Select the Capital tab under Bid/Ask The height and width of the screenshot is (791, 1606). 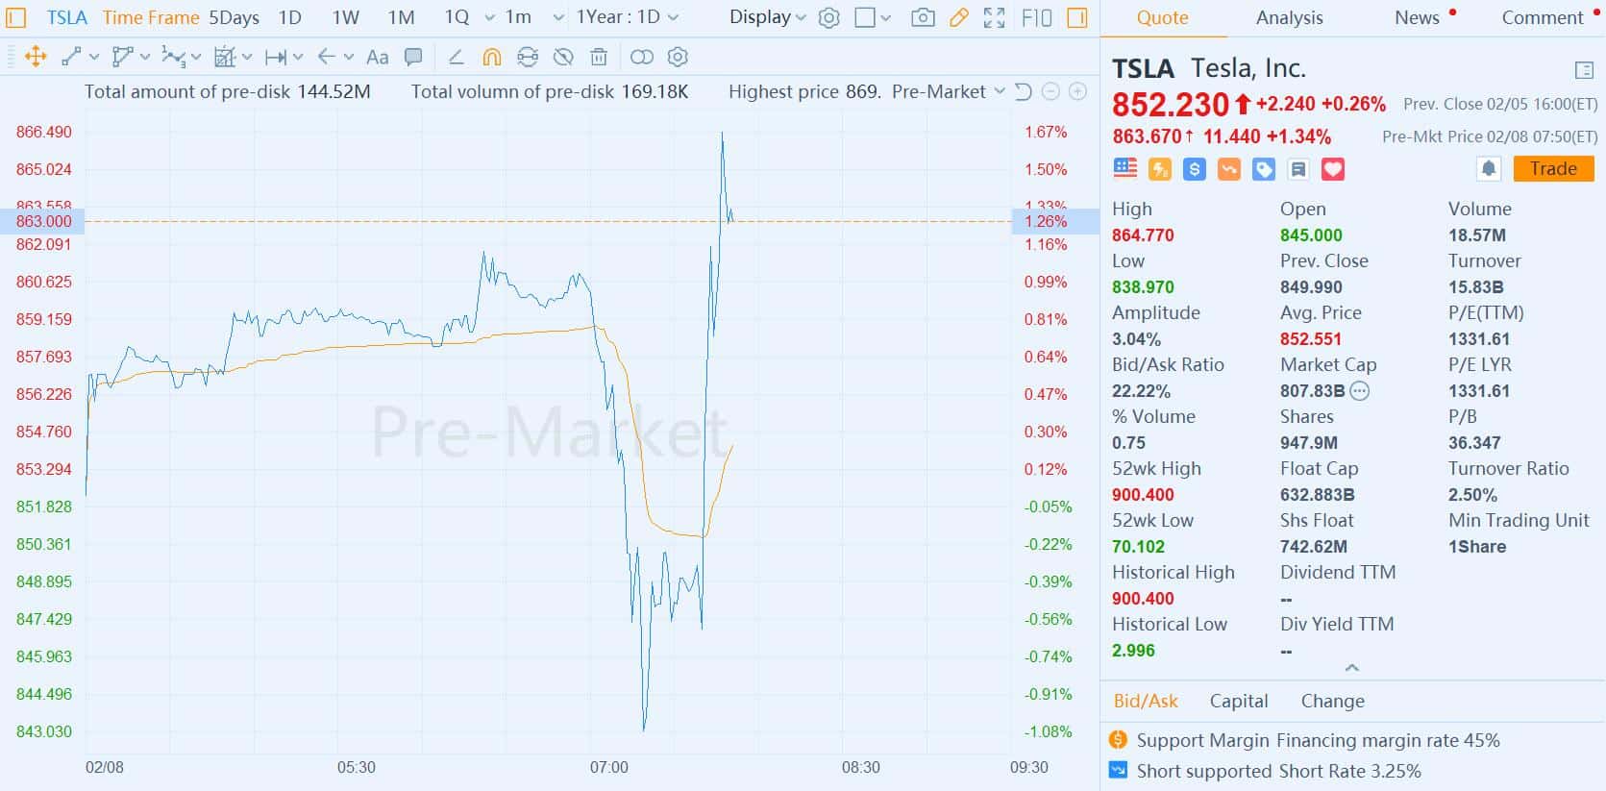point(1239,701)
